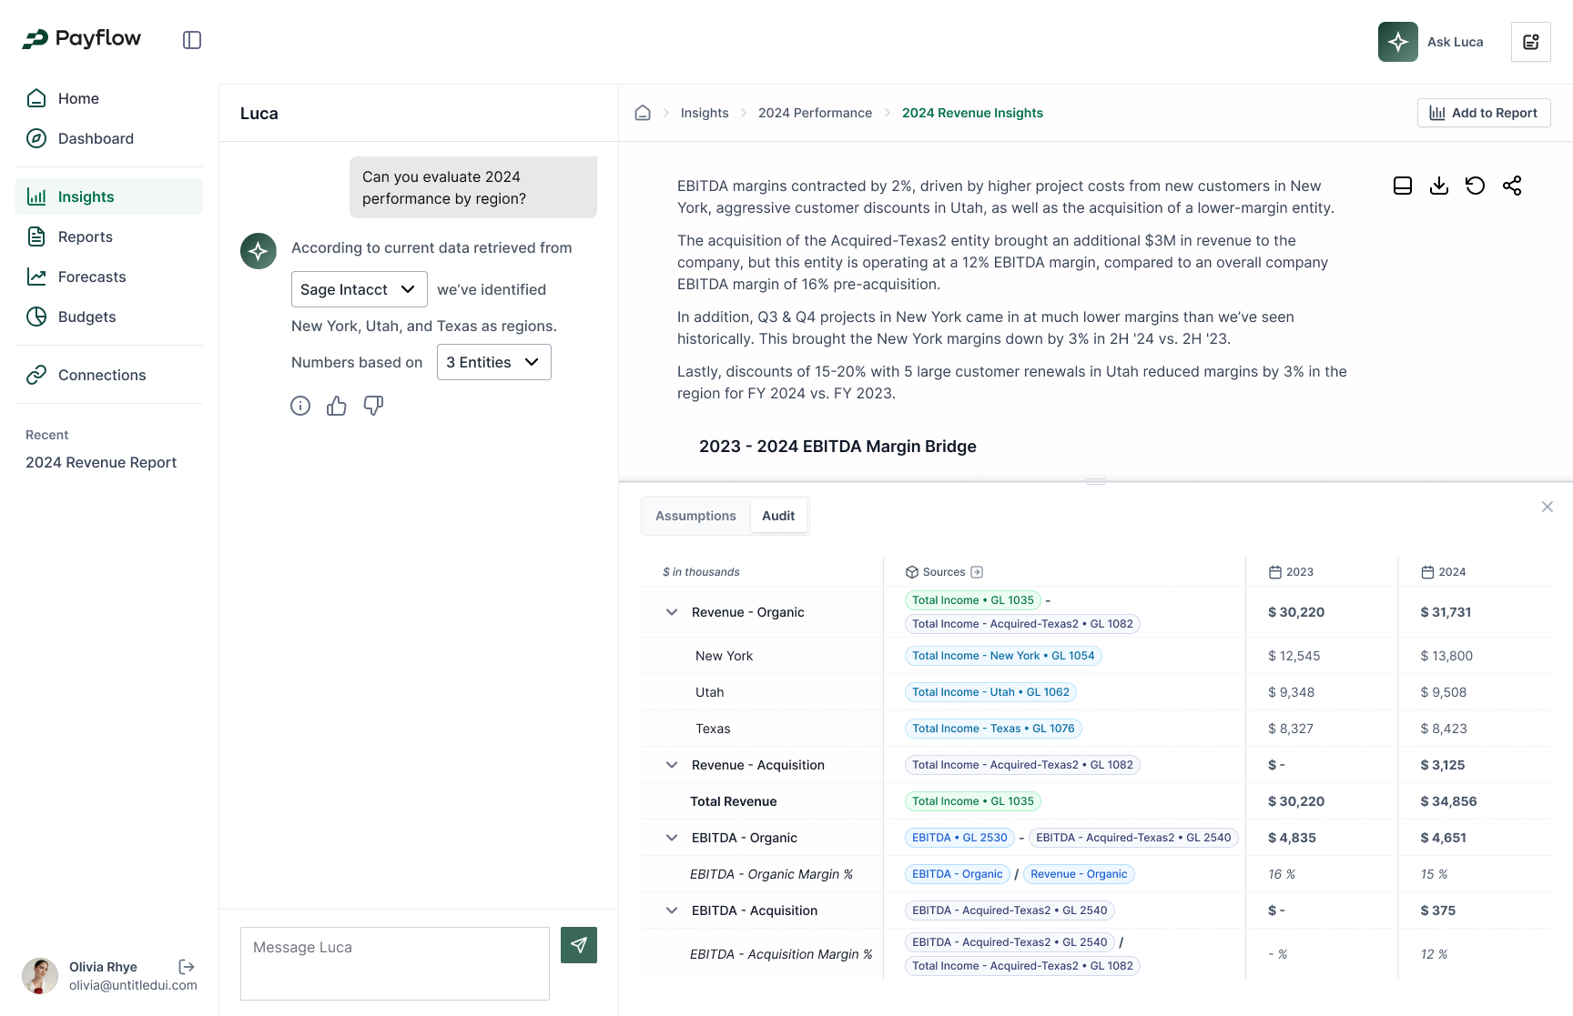Switch to the Assumptions tab
This screenshot has height=1016, width=1573.
(x=695, y=516)
